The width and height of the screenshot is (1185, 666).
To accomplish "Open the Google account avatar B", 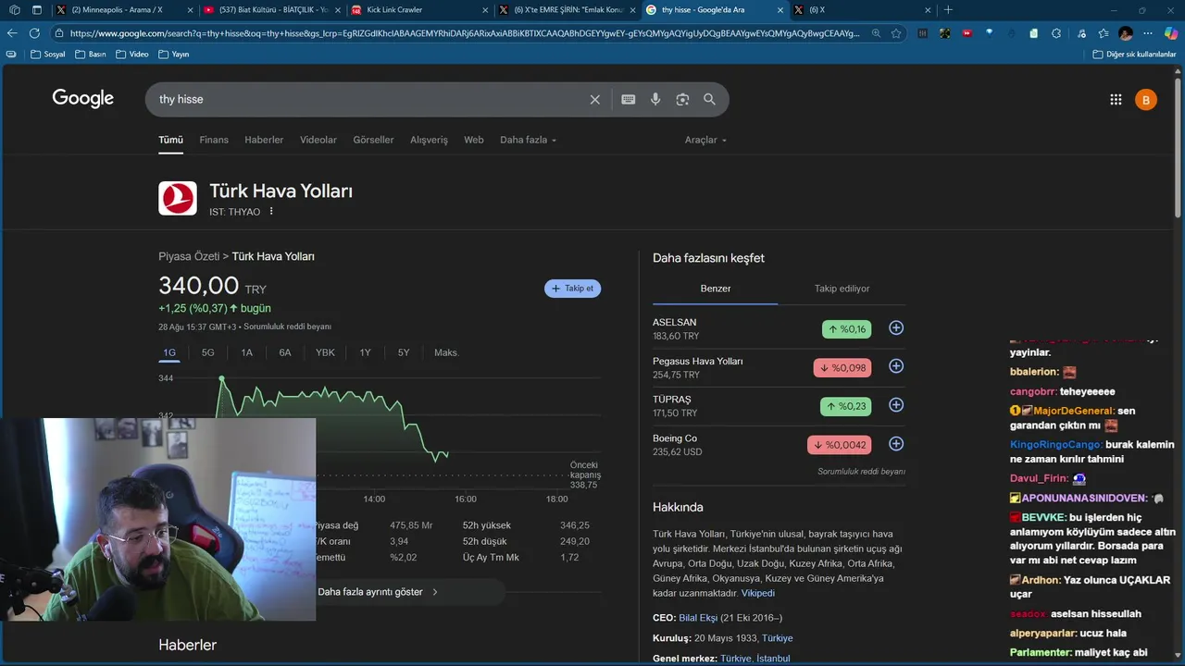I will tap(1146, 100).
